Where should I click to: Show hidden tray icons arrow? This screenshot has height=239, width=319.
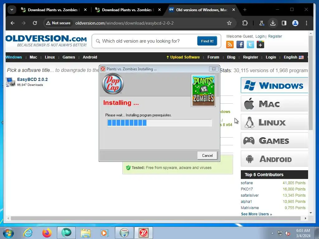(x=272, y=233)
